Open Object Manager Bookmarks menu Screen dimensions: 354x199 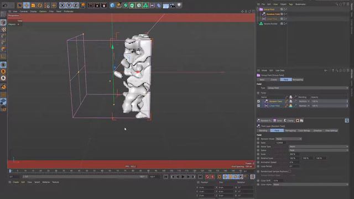300,4
